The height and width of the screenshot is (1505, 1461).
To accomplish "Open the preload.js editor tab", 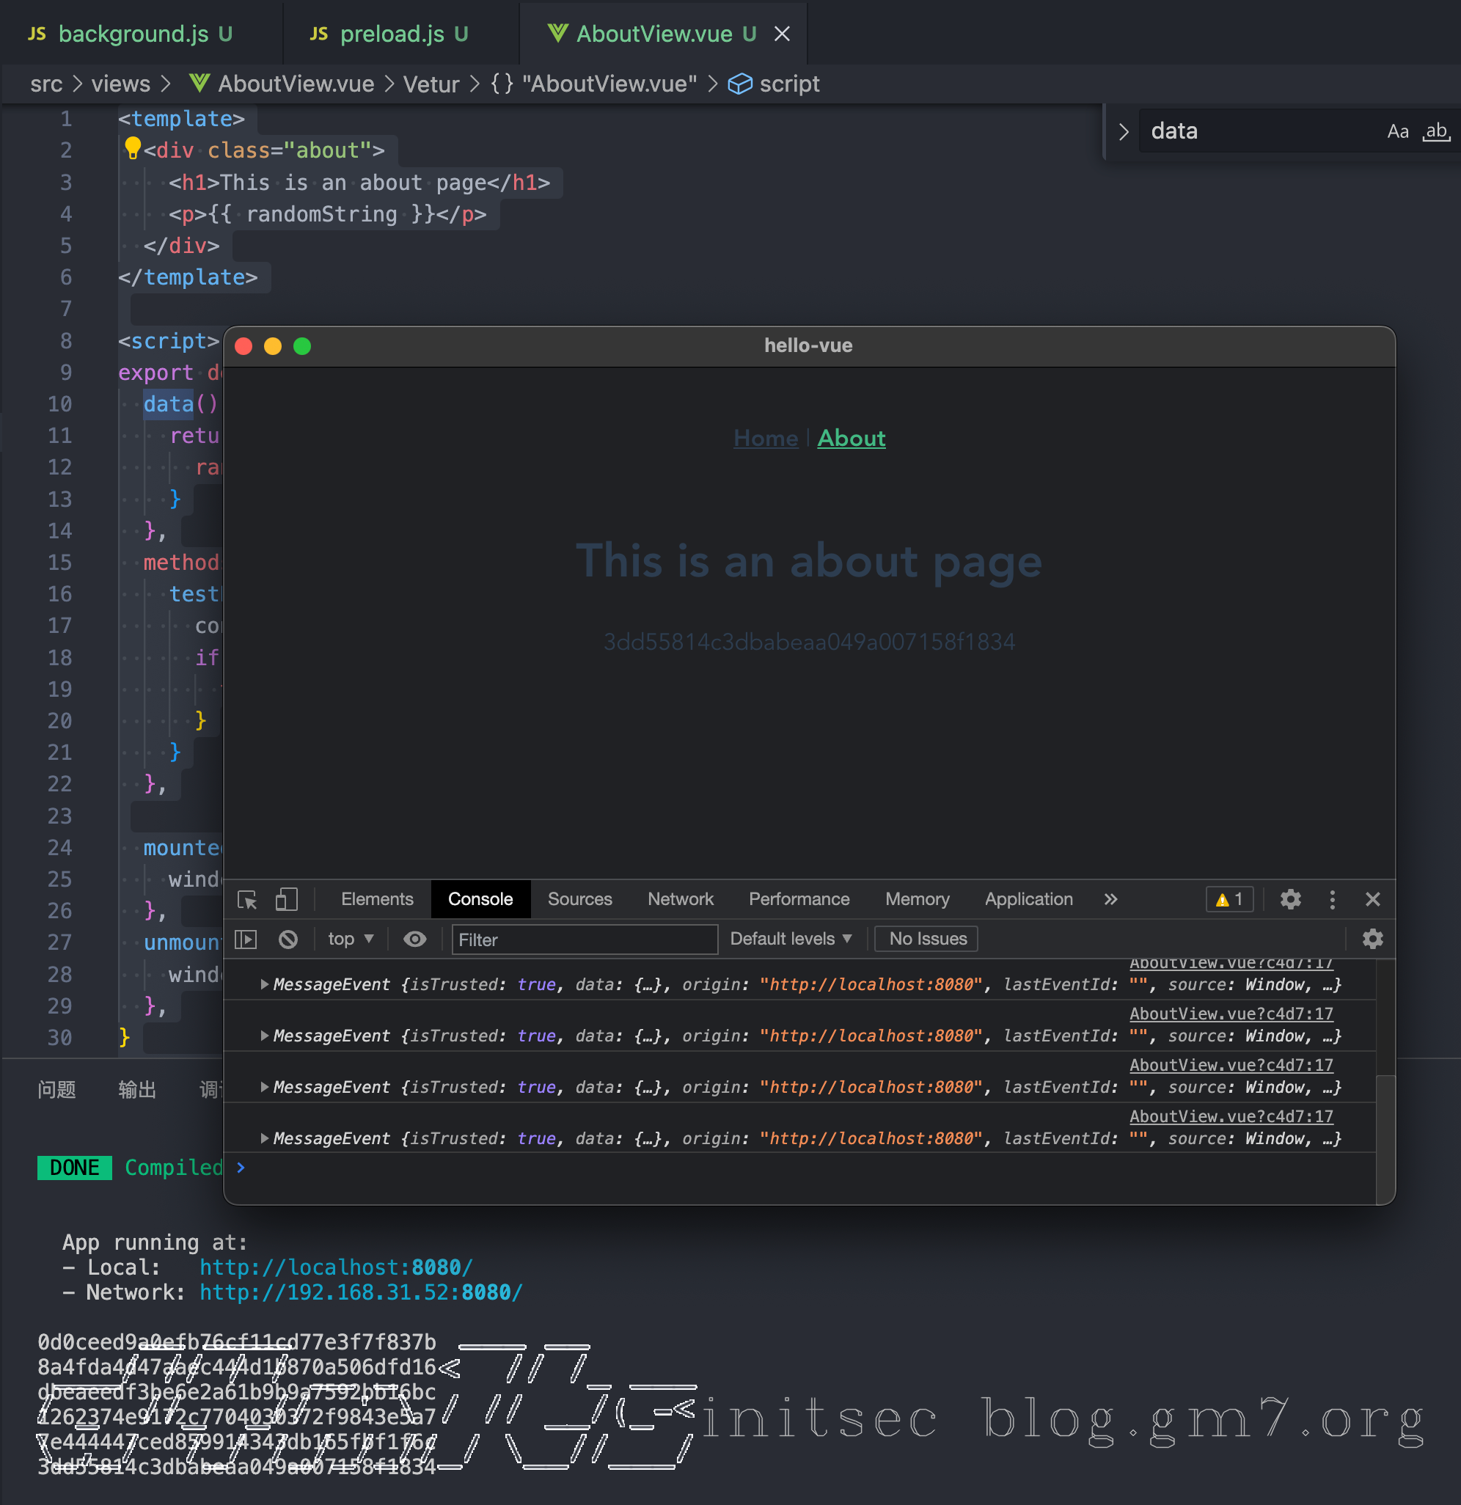I will pyautogui.click(x=392, y=34).
